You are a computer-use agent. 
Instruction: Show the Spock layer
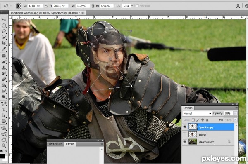pos(185,134)
